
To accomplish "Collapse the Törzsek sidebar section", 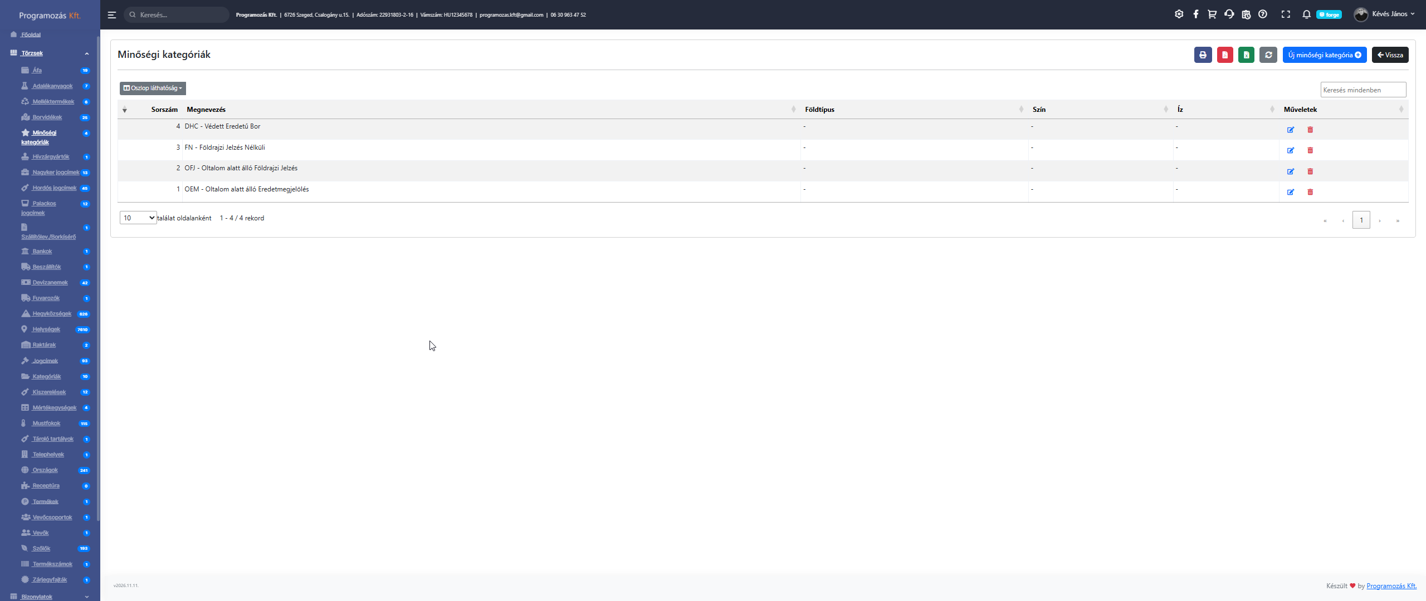I will tap(86, 53).
